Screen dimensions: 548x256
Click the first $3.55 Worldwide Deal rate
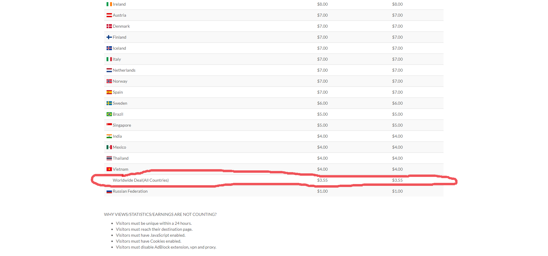click(322, 180)
